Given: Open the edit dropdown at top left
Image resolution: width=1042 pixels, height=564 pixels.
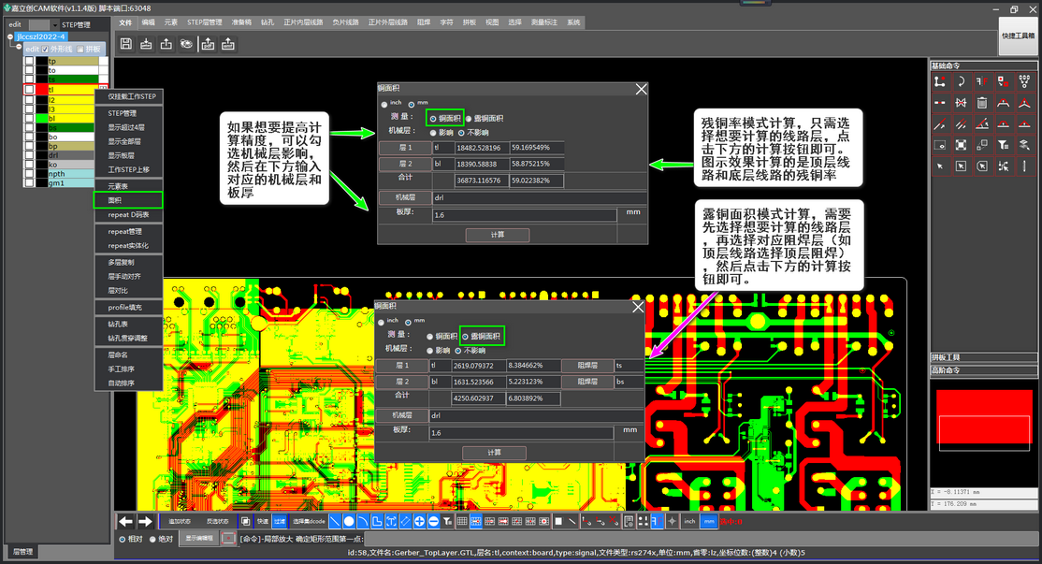Looking at the screenshot, I should pos(54,24).
